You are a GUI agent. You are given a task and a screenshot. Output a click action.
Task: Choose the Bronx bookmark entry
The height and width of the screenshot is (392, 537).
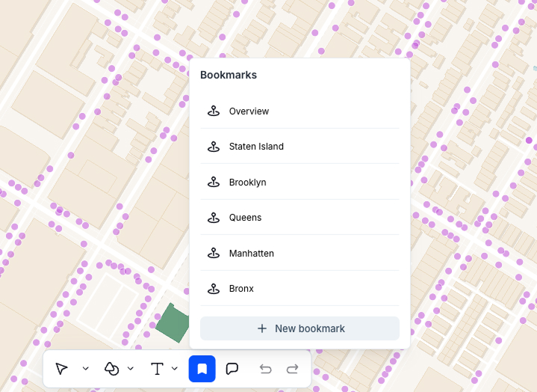[241, 289]
